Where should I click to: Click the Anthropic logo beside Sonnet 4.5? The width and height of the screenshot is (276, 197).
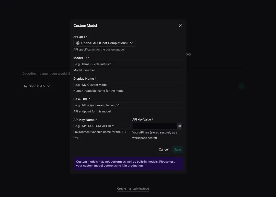click(25, 86)
